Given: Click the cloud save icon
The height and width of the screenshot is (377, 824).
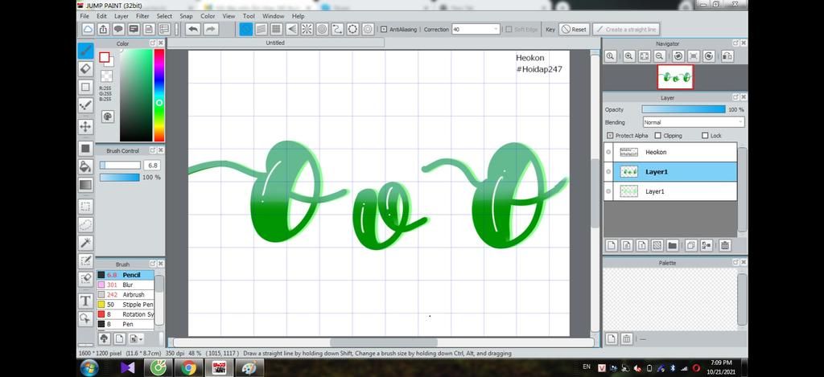Looking at the screenshot, I should pos(88,30).
